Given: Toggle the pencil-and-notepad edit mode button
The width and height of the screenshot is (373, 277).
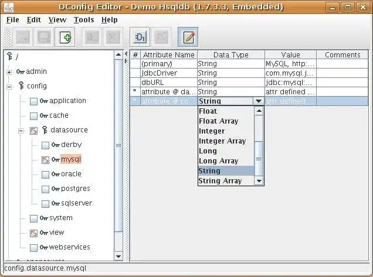Looking at the screenshot, I should tap(188, 37).
